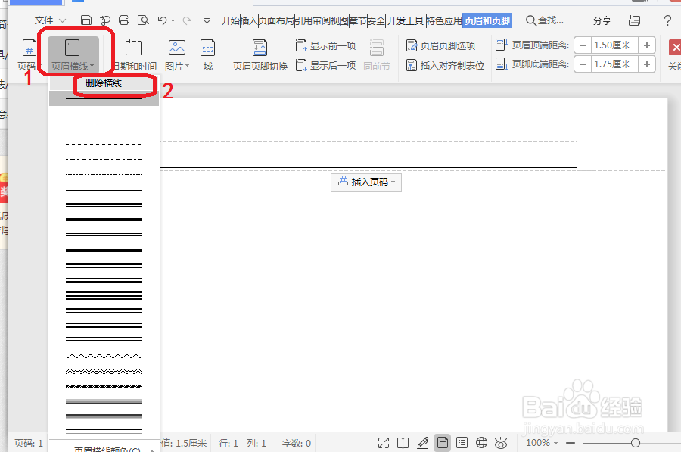This screenshot has height=452, width=681.
Task: Click the red close header-footer button
Action: coord(674,48)
